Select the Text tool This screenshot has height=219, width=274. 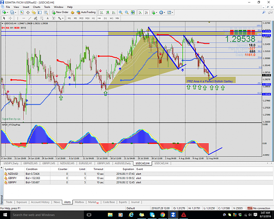tap(47, 18)
